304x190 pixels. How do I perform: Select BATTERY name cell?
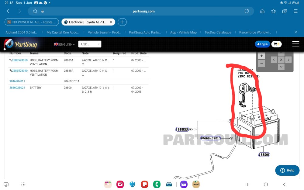36,88
